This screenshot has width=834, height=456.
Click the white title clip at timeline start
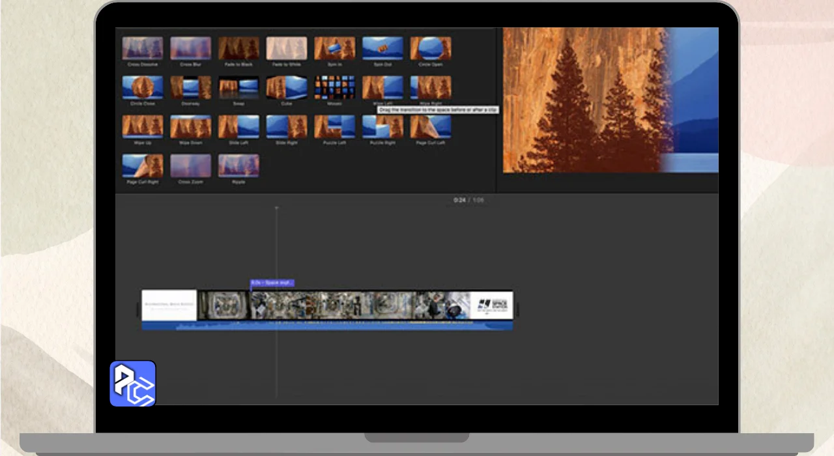click(169, 305)
